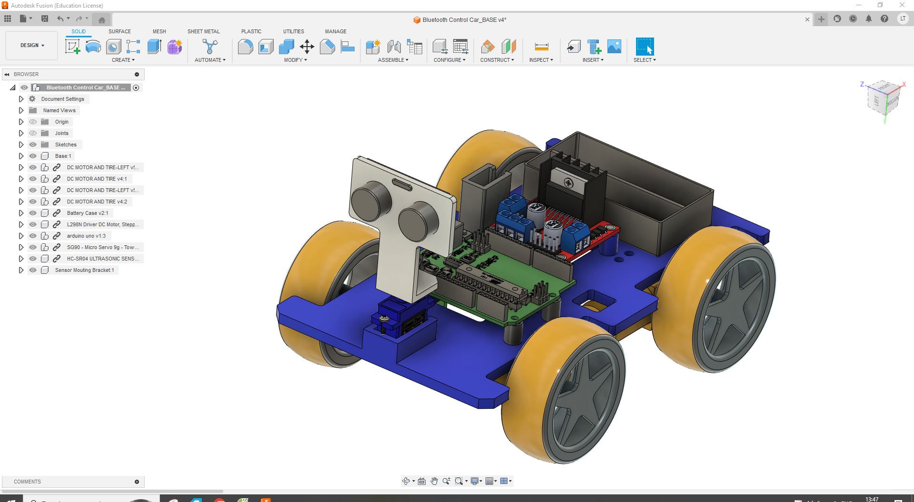Select the Fillet tool in Modify

245,47
